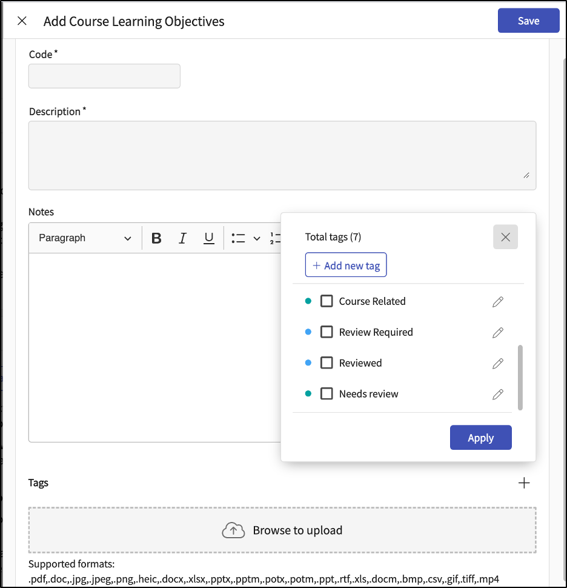Image resolution: width=567 pixels, height=588 pixels.
Task: Check the Course Related checkbox
Action: click(327, 301)
